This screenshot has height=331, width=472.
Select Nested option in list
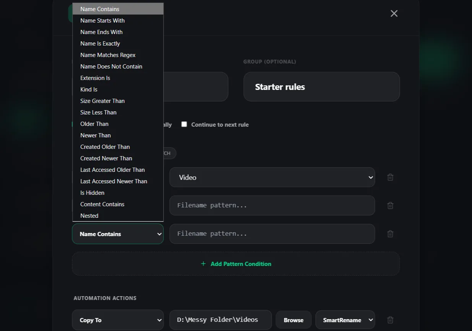pyautogui.click(x=118, y=215)
